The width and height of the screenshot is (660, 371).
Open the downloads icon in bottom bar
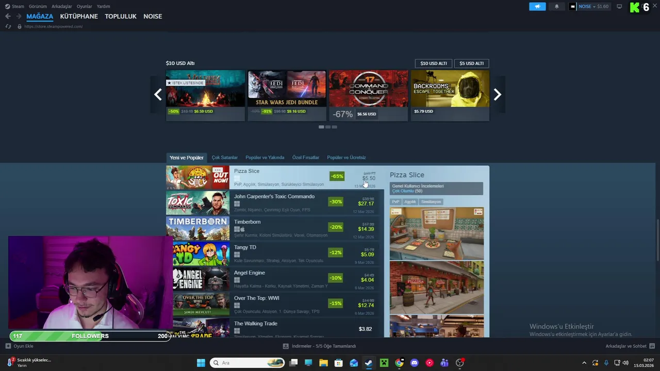[x=286, y=346]
